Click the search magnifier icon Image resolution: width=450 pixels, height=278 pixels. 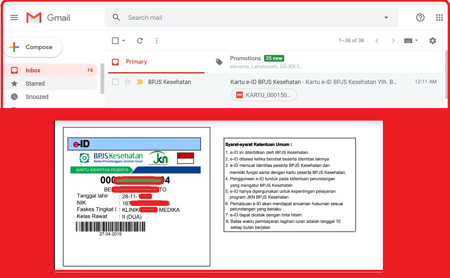pos(116,17)
